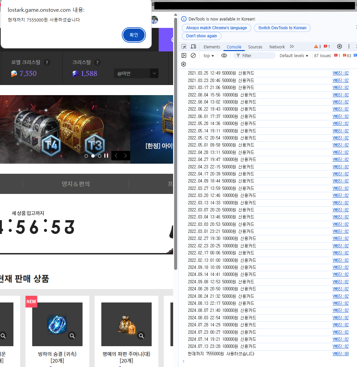Show the console sidebar panel icon
This screenshot has height=367, width=357.
click(184, 55)
